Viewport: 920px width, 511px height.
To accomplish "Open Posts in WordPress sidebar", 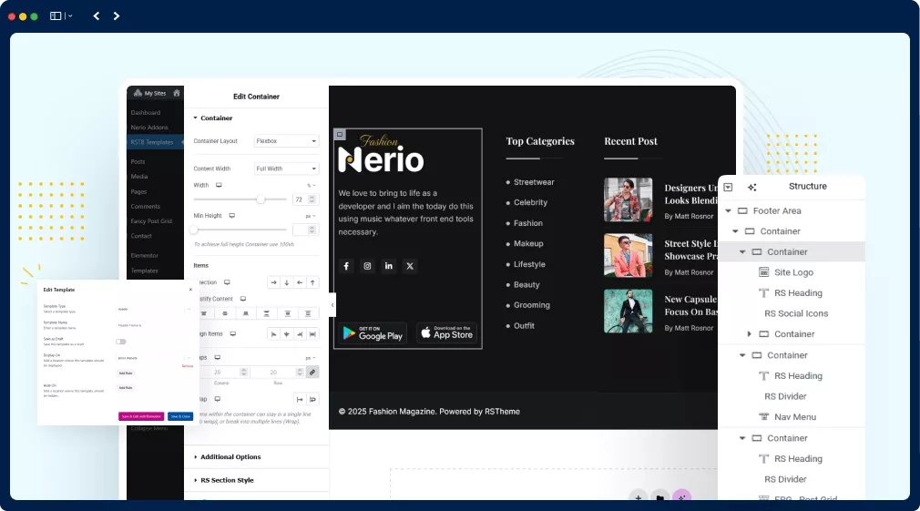I will (x=138, y=161).
